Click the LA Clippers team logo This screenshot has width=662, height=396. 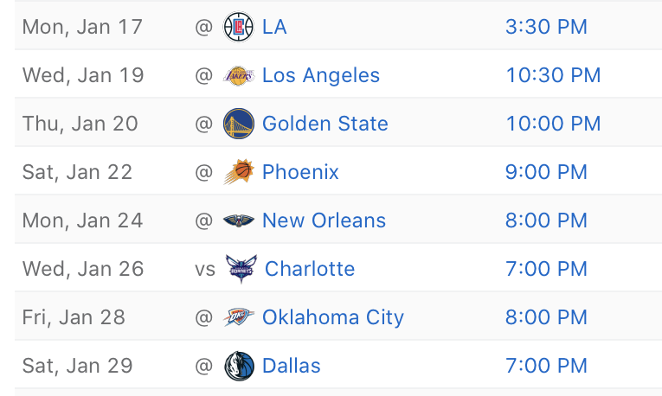coord(239,27)
